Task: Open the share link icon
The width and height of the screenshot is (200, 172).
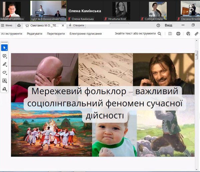Action: click(196, 34)
